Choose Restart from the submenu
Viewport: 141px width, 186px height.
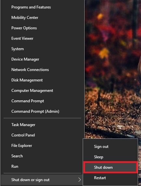click(x=110, y=178)
